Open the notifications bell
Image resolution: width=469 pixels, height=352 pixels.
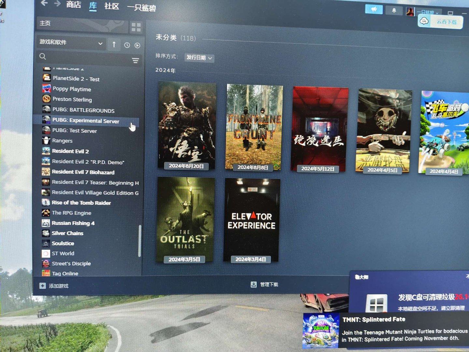point(394,10)
